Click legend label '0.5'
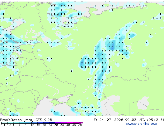This screenshot has height=126, width=164. pyautogui.click(x=9, y=125)
